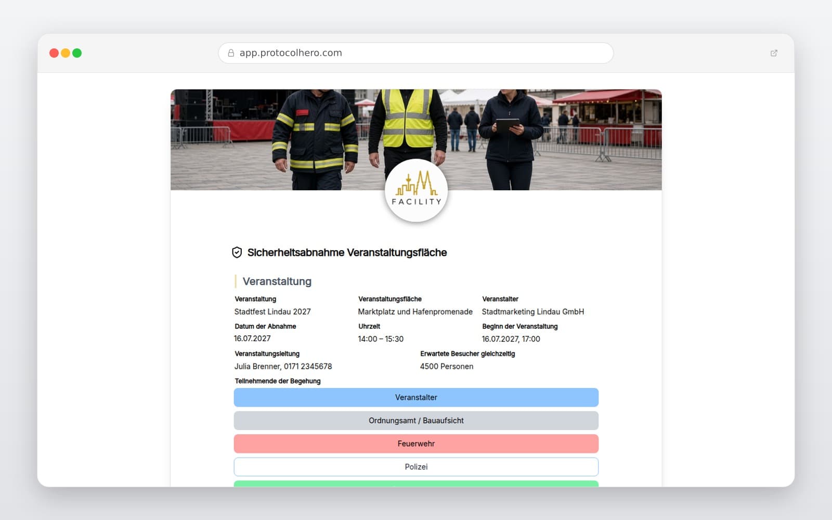Click the green maximize window button
Viewport: 832px width, 520px height.
point(77,53)
